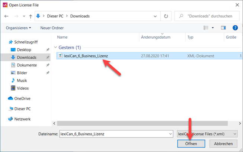Click the back navigation arrow
This screenshot has width=243, height=152.
pyautogui.click(x=7, y=16)
